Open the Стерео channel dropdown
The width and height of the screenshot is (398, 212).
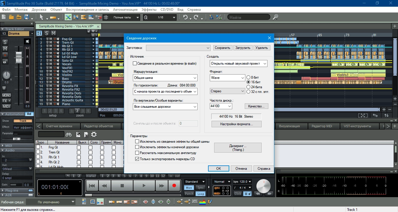[x=228, y=91]
